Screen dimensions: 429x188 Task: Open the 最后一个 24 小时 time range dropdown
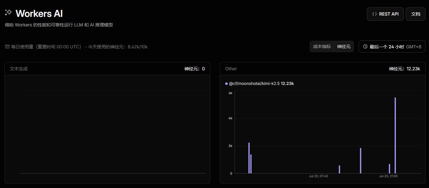(x=392, y=46)
